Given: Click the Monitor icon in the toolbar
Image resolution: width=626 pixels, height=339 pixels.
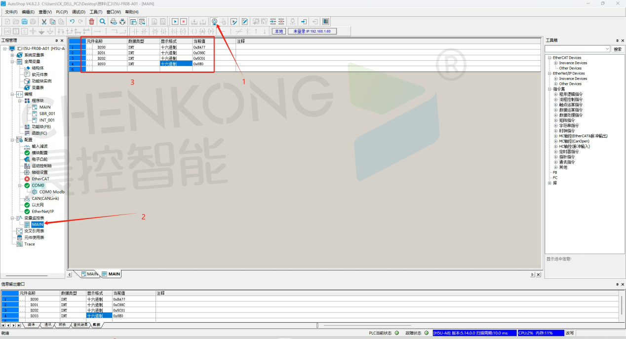Looking at the screenshot, I should 214,22.
